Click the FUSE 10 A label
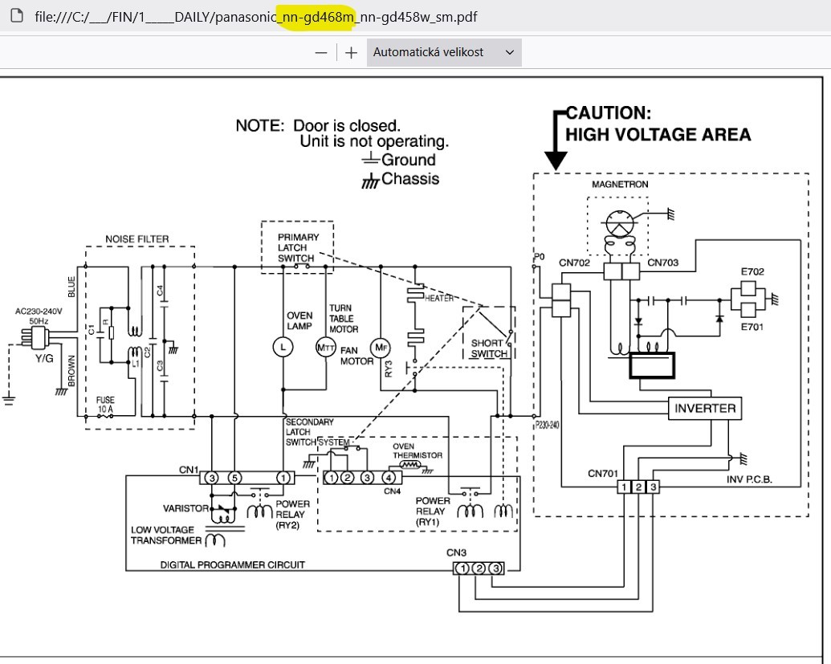The width and height of the screenshot is (831, 664). pyautogui.click(x=105, y=405)
